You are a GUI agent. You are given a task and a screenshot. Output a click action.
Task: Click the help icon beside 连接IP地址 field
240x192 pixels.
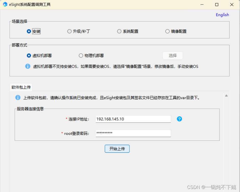(179, 119)
